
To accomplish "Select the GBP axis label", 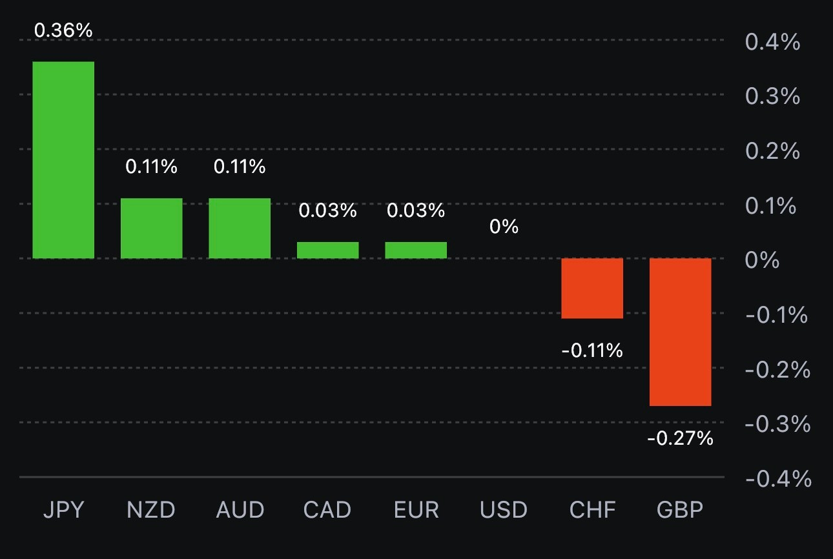I will coord(680,510).
